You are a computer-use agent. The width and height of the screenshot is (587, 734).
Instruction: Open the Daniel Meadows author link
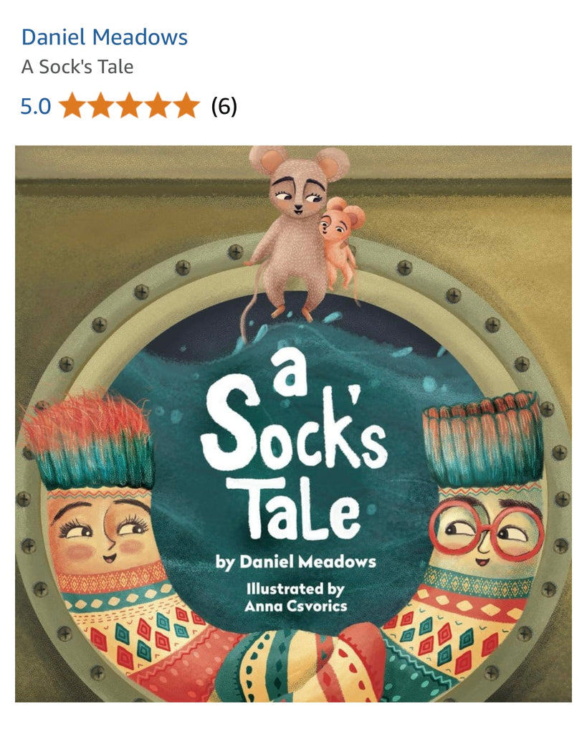pyautogui.click(x=105, y=37)
